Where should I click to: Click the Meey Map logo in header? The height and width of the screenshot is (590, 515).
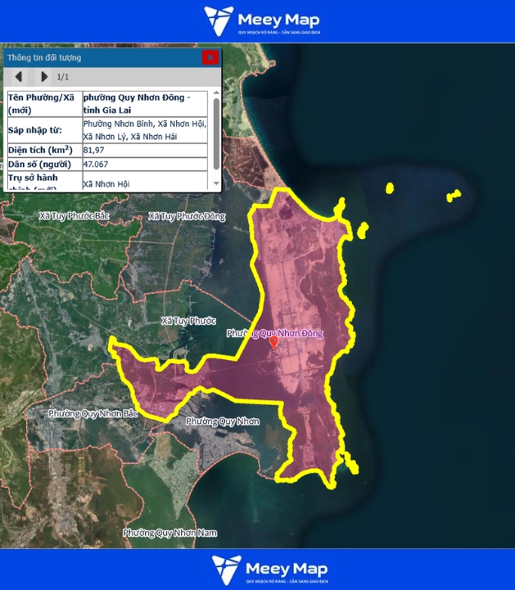261,21
